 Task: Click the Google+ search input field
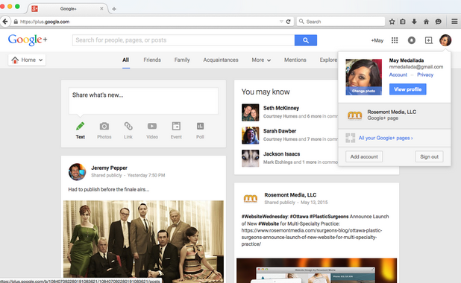point(184,40)
